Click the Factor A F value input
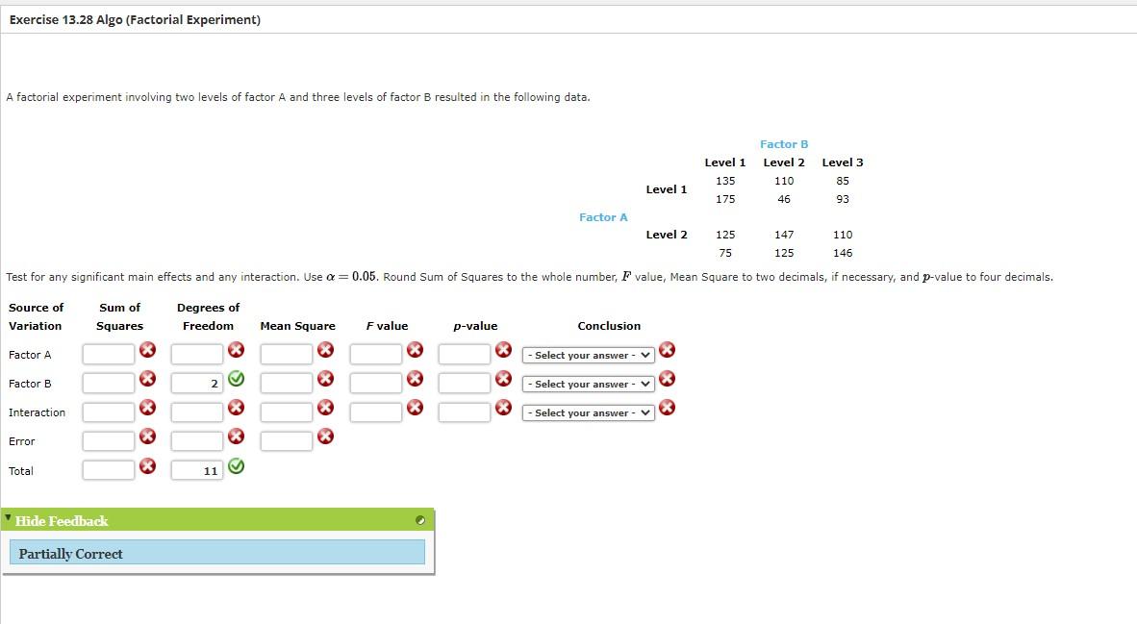1137x624 pixels. [375, 355]
